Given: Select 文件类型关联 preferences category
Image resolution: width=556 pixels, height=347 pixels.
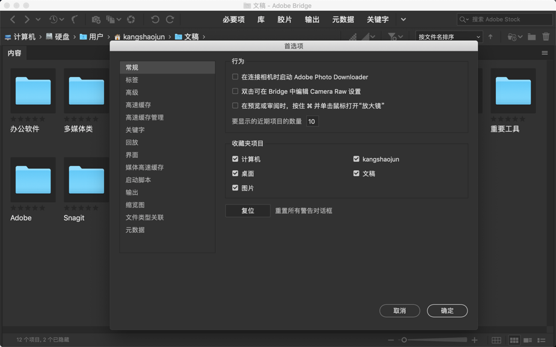Looking at the screenshot, I should 167,218.
